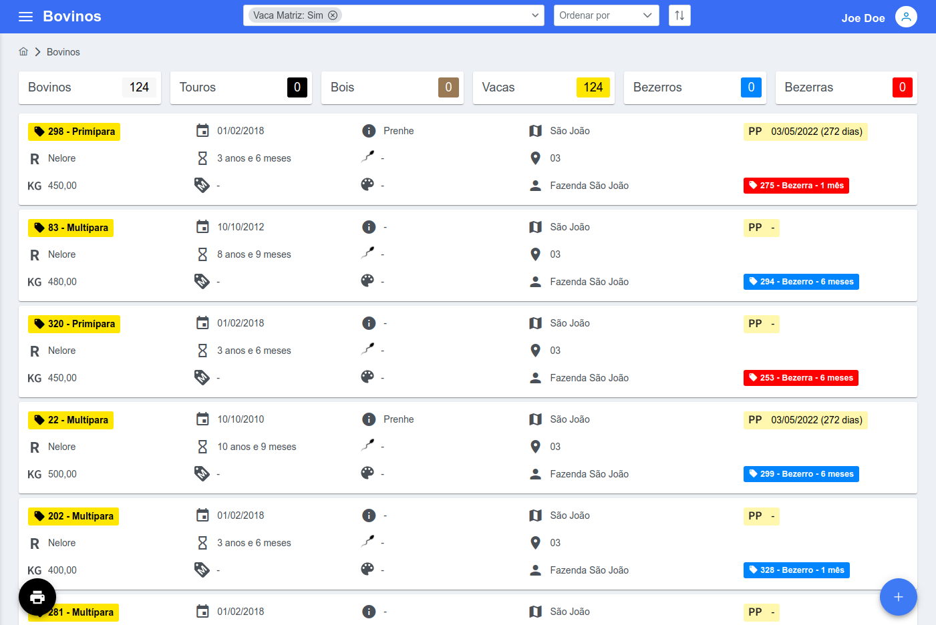Screen dimensions: 936x625
Task: Open the '83 - Multípara' tag
Action: 71,228
